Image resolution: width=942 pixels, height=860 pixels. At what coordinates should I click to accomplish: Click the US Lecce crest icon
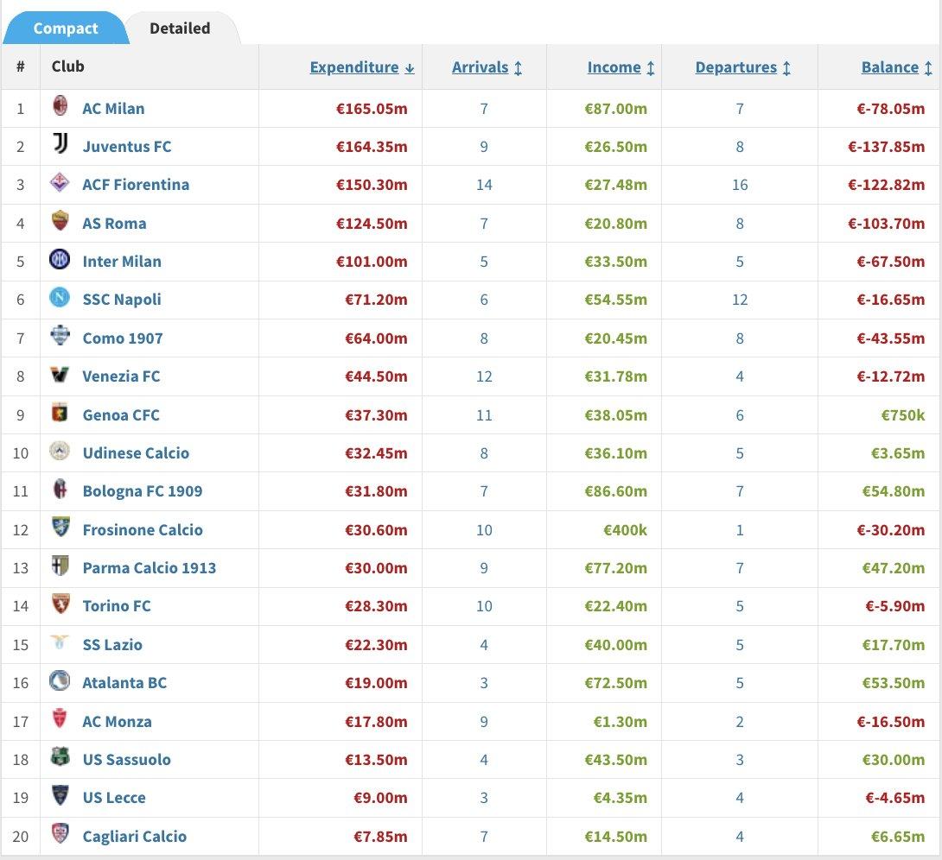pyautogui.click(x=60, y=795)
